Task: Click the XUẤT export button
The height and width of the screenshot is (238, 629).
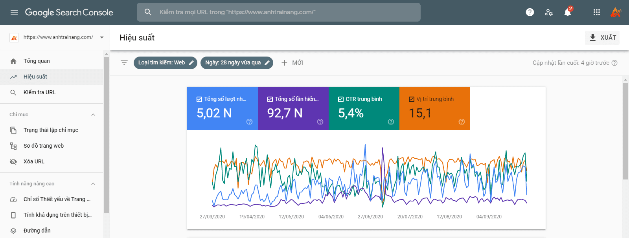Action: click(602, 38)
